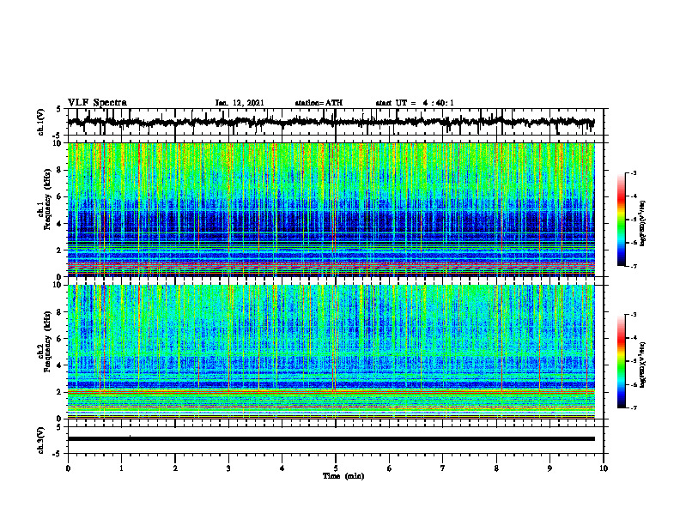Click the ch.2 "Frequency (kHz)" axis label
The width and height of the screenshot is (680, 525).
(47, 341)
